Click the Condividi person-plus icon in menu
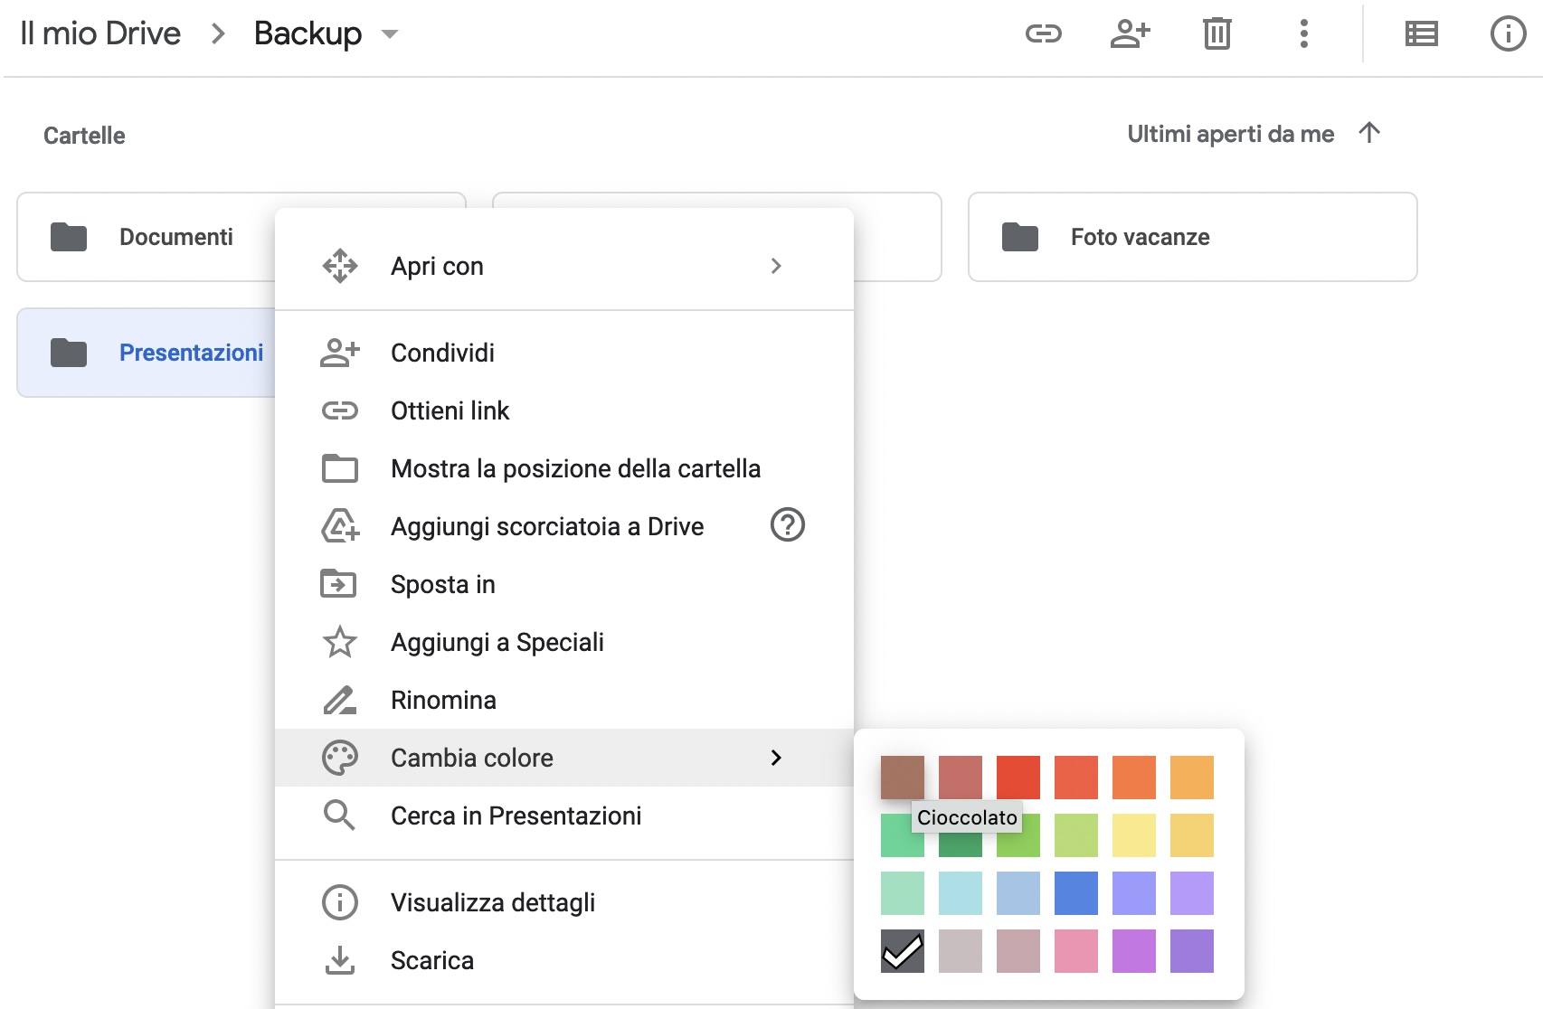The image size is (1543, 1009). click(x=340, y=353)
